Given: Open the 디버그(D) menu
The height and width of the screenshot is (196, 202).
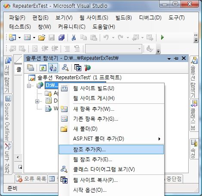Looking at the screenshot, I should 150,18.
